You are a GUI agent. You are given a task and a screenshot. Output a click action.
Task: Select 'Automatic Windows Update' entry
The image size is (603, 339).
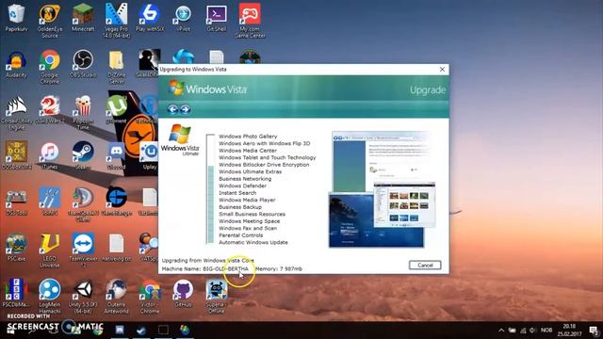click(x=253, y=242)
